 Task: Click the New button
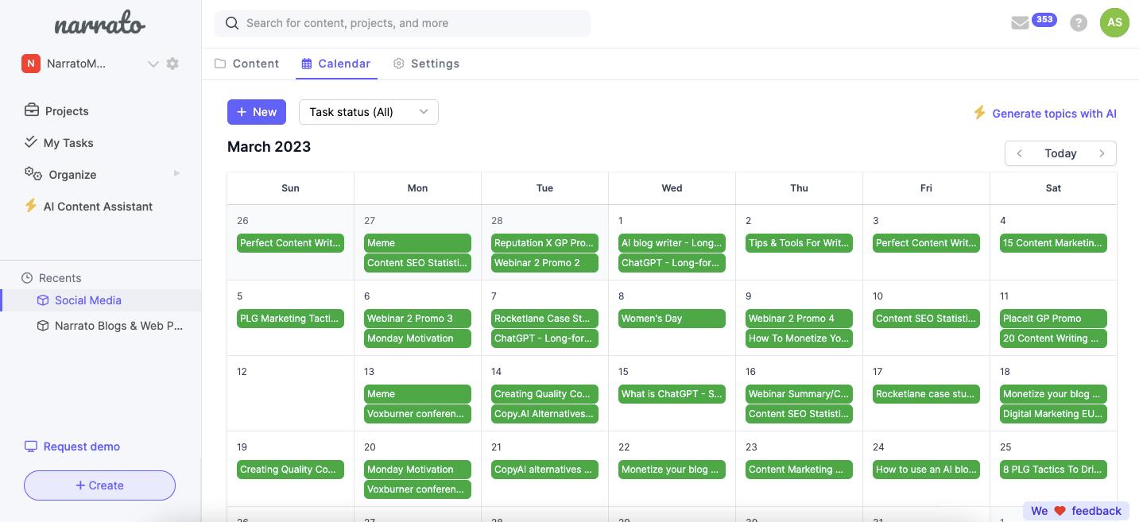click(x=256, y=112)
